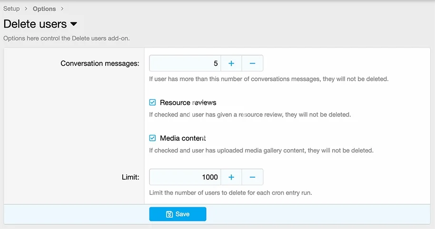Go to Setup in the breadcrumb
The width and height of the screenshot is (435, 229).
coord(11,9)
